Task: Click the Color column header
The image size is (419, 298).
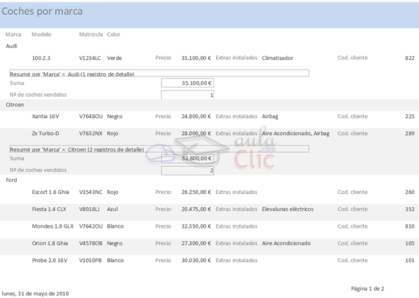Action: (114, 34)
